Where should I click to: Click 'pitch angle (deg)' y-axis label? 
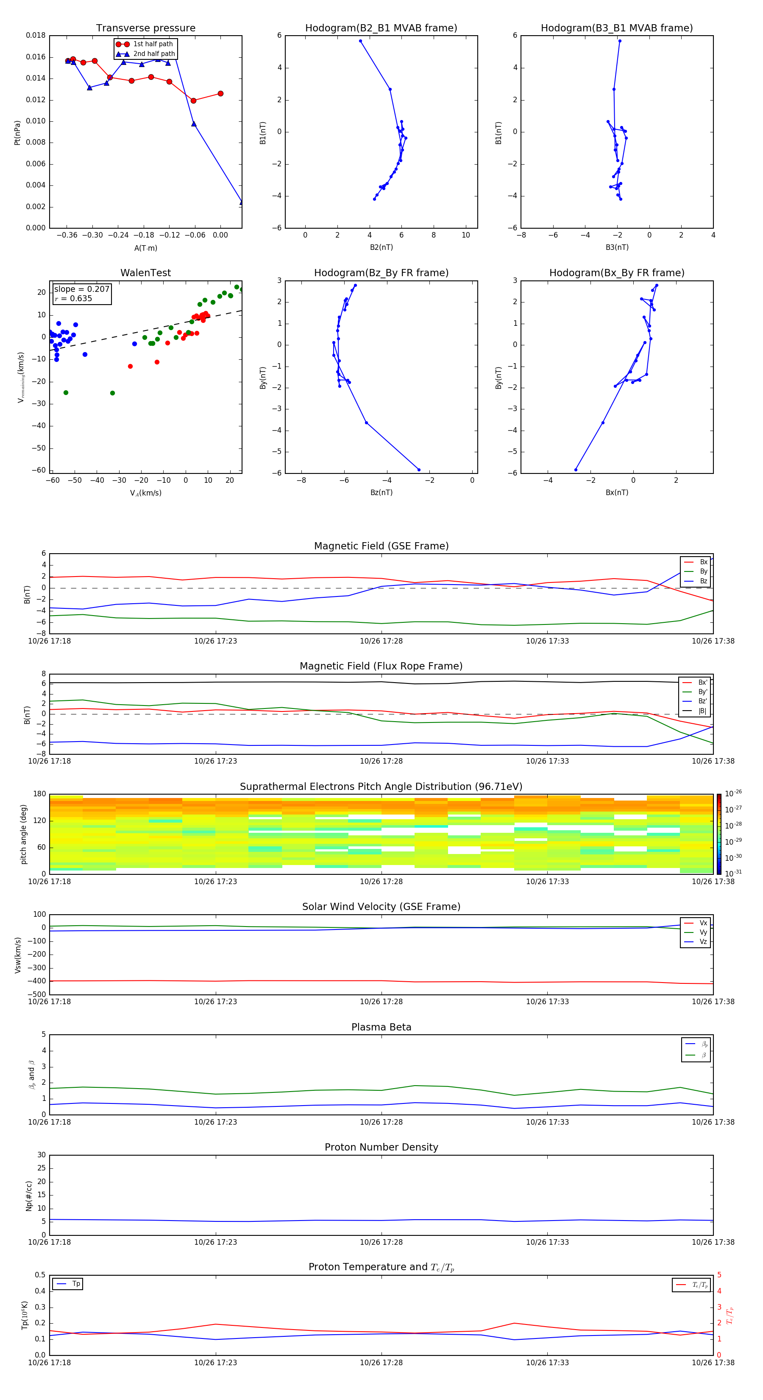(x=23, y=834)
